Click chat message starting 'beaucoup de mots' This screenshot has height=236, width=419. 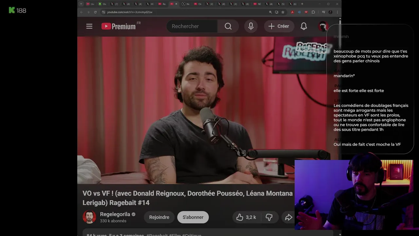click(x=371, y=56)
